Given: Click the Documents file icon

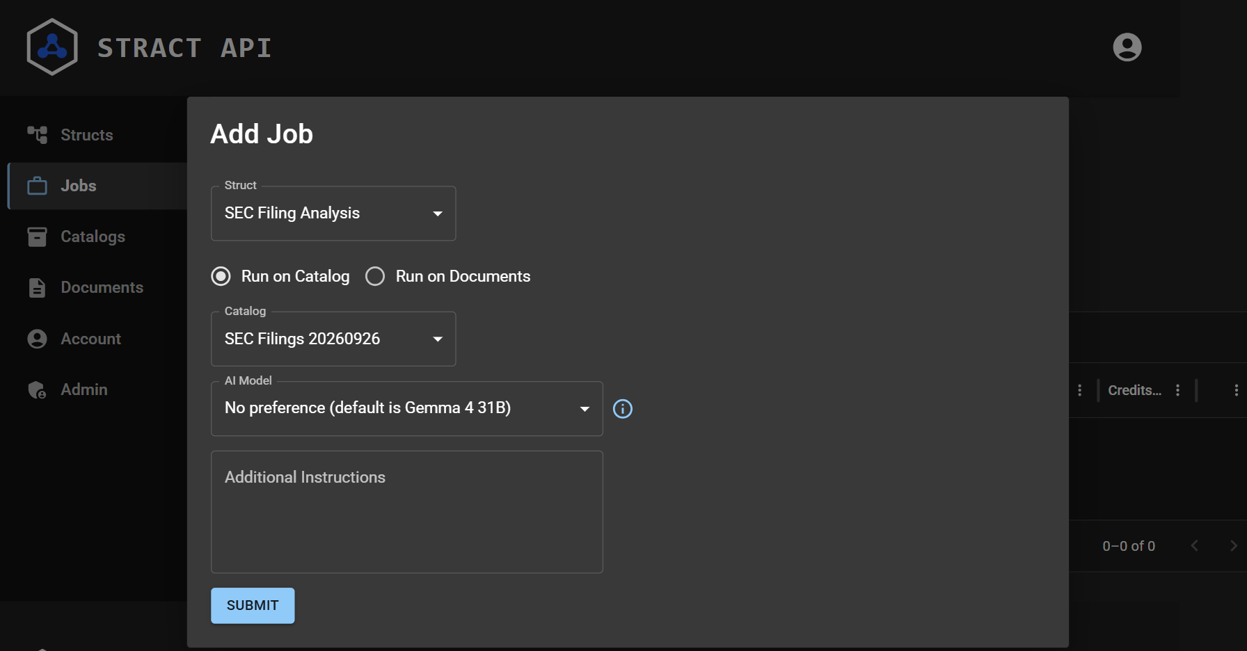Looking at the screenshot, I should [x=37, y=288].
